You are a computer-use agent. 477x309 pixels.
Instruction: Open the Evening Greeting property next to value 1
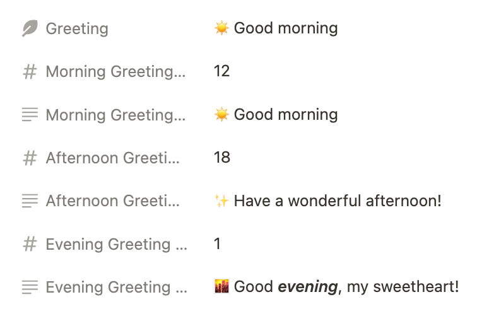click(117, 244)
